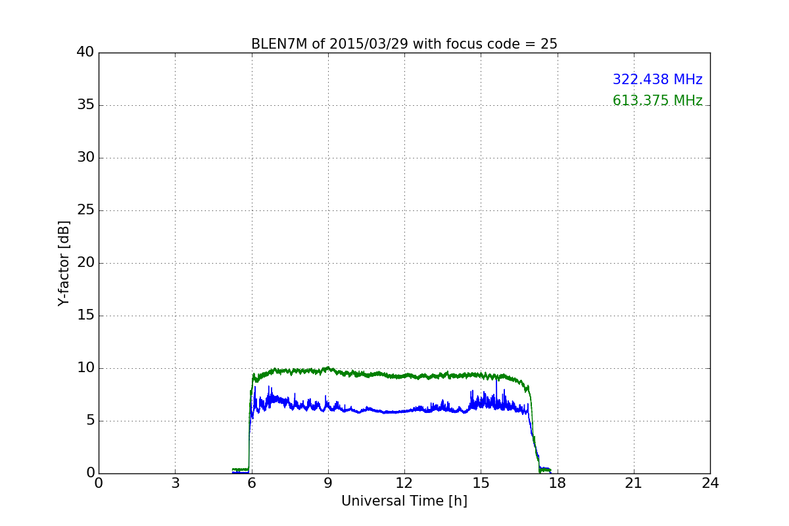
Task: Click the x-axis tick label 9
Action: pos(328,483)
